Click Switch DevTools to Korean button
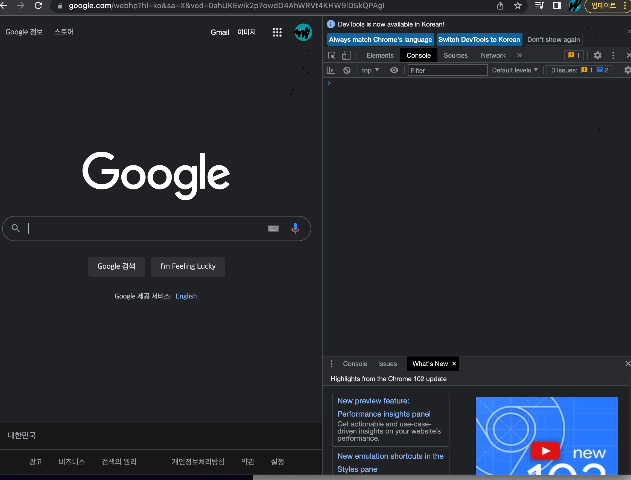Image resolution: width=631 pixels, height=480 pixels. 479,40
